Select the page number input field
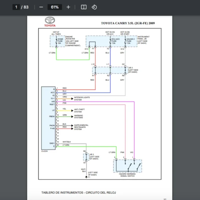 [16, 7]
